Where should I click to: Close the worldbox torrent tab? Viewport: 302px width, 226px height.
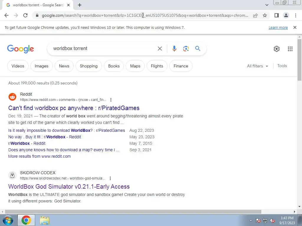tap(68, 5)
